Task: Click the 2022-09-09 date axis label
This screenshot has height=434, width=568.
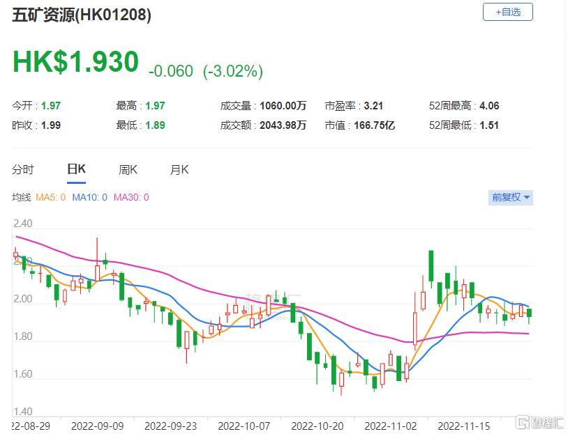Action: 98,426
